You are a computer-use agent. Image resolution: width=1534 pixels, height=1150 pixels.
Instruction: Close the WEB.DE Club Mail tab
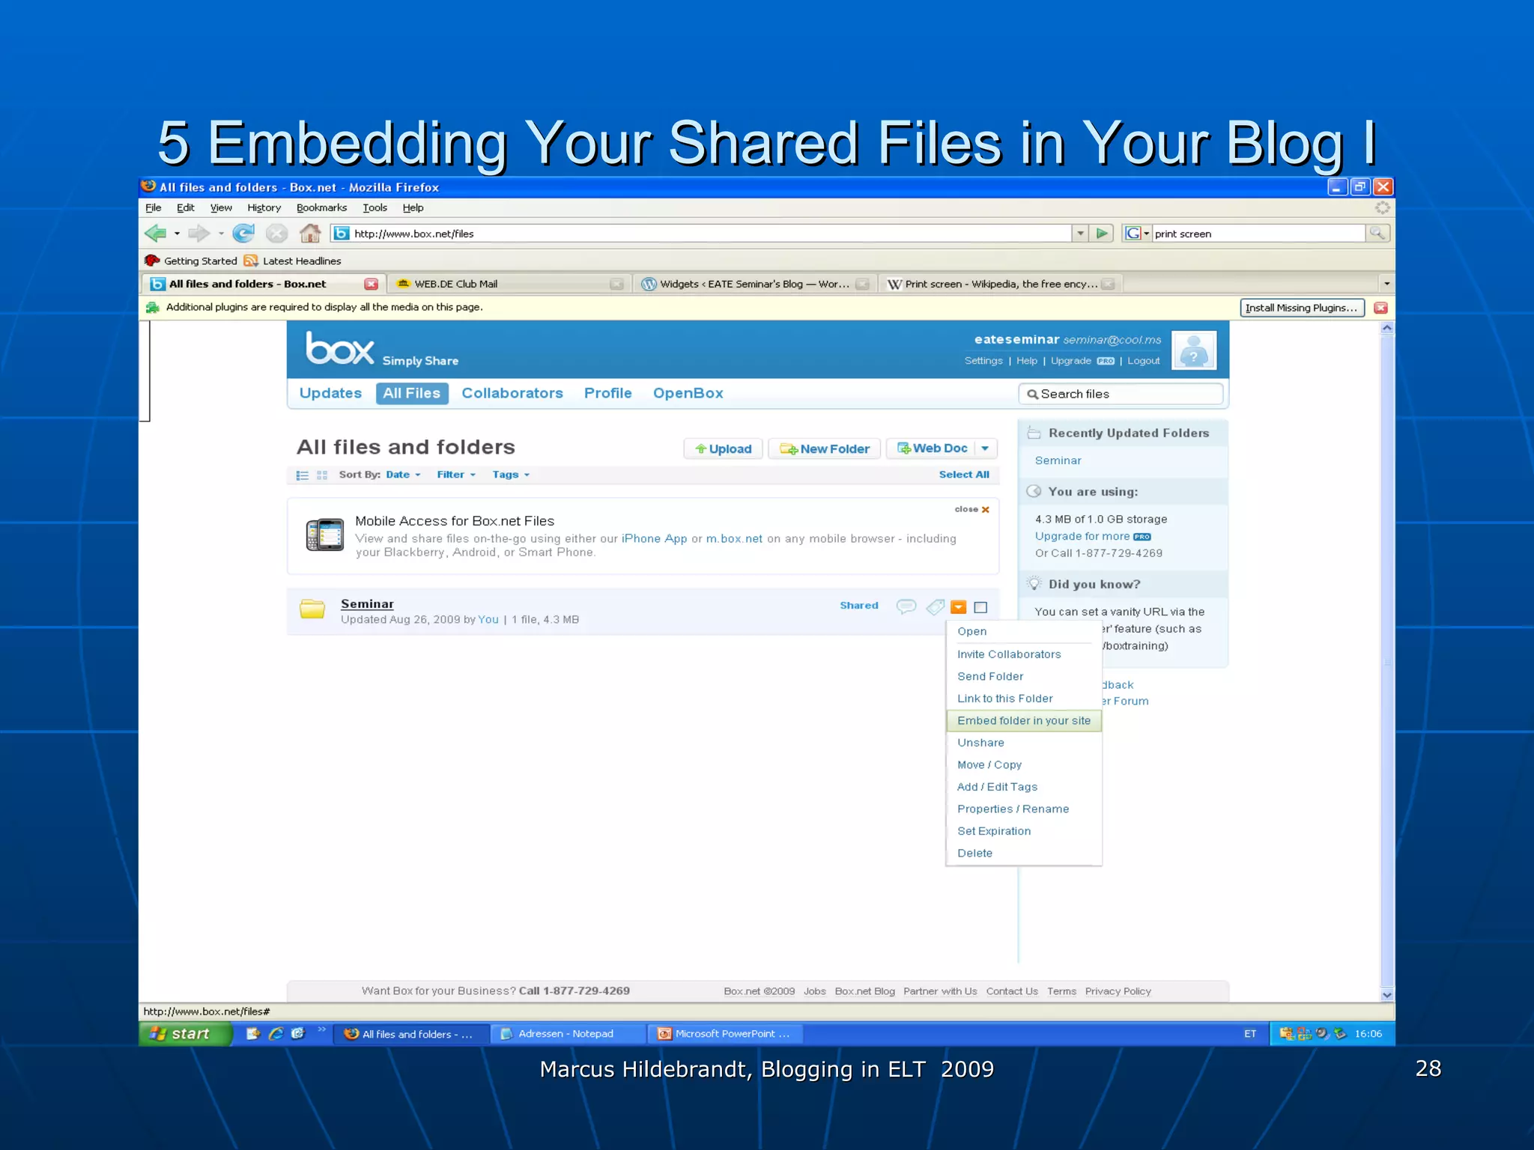tap(616, 284)
